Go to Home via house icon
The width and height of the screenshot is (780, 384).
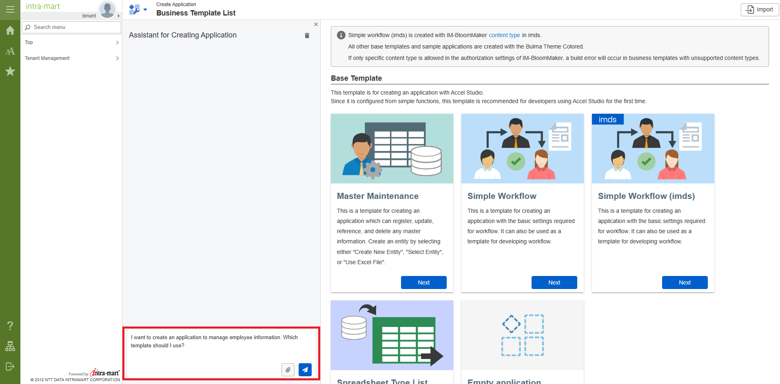tap(10, 31)
